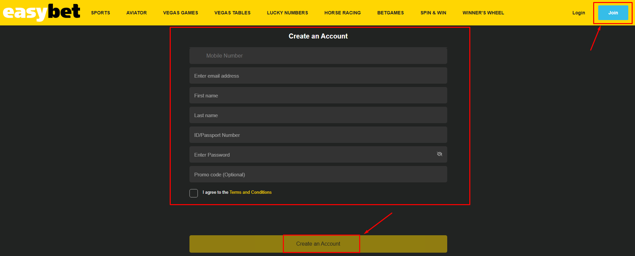Viewport: 635px width, 256px height.
Task: Go to the Aviator section
Action: [x=137, y=13]
